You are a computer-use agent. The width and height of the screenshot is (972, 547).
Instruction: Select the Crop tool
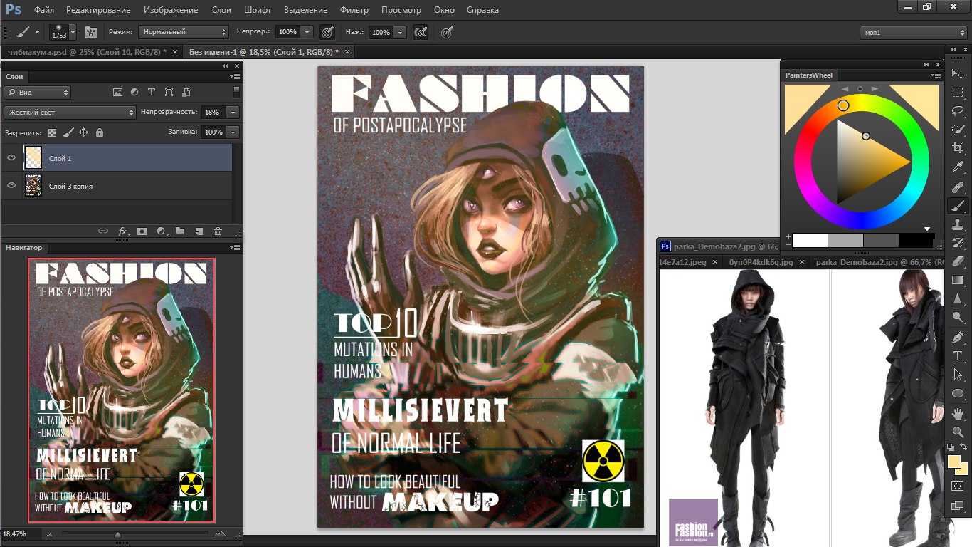(x=958, y=148)
